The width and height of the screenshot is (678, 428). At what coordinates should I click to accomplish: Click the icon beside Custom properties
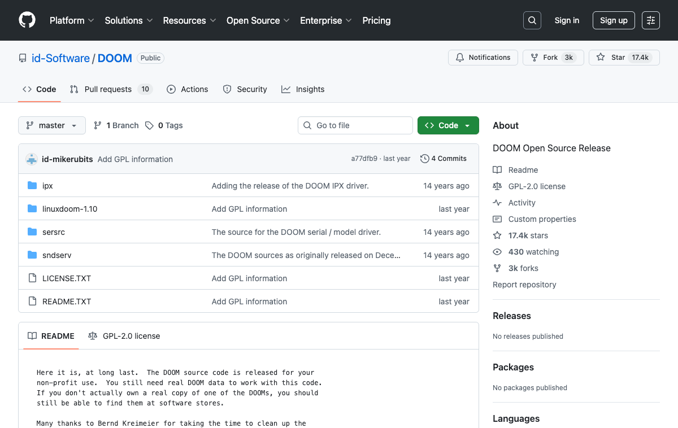[497, 219]
